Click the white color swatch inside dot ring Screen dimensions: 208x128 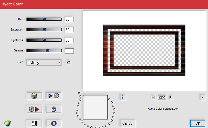point(95,107)
